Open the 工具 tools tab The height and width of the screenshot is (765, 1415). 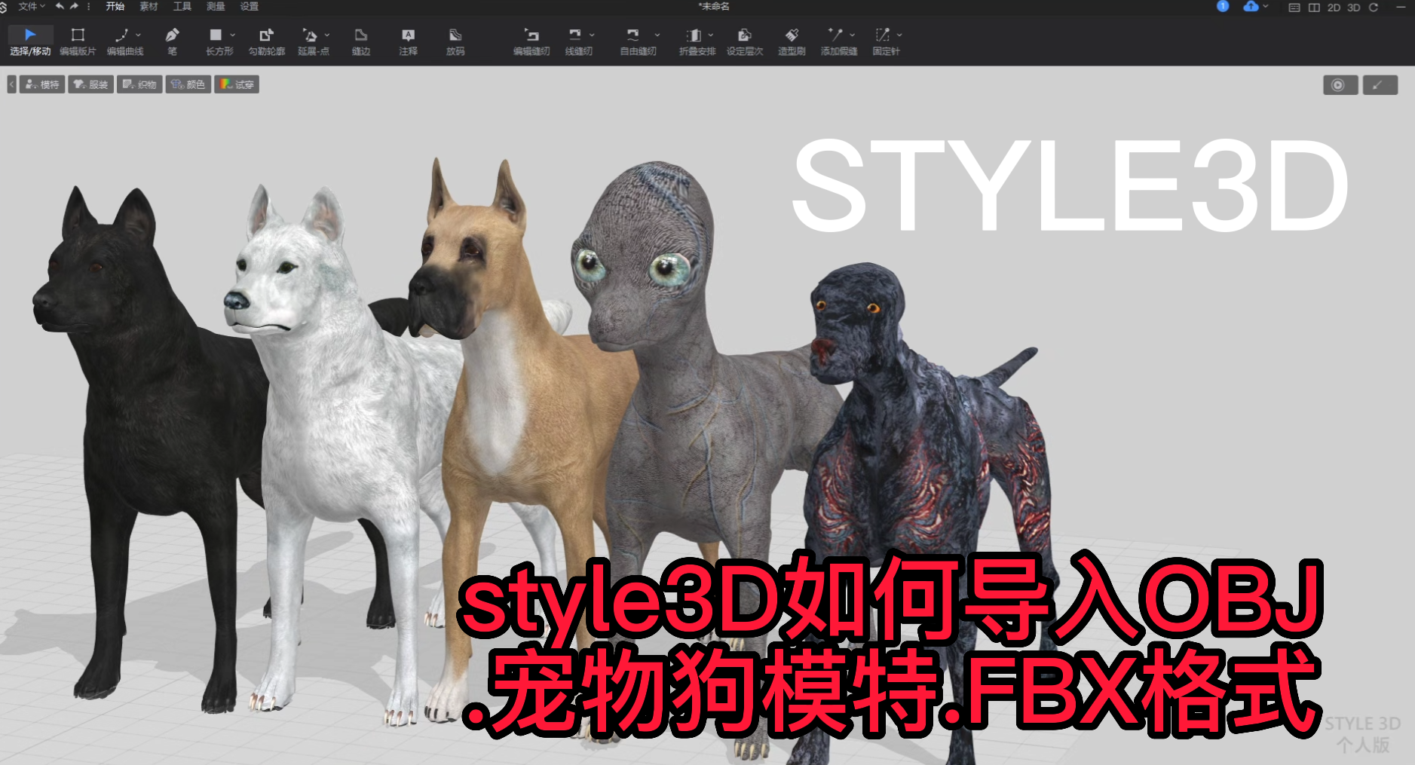click(x=182, y=6)
